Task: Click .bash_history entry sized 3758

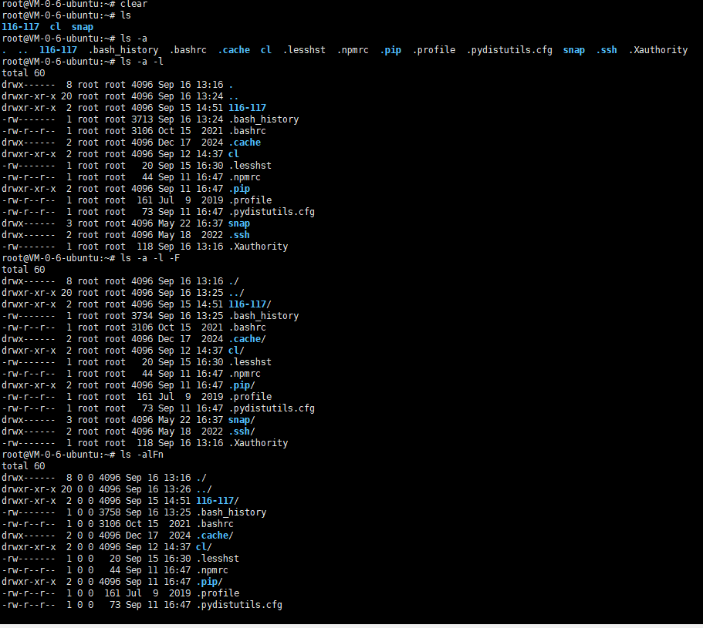Action: (232, 512)
